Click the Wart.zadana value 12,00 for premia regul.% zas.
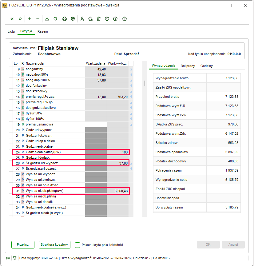This screenshot has height=266, width=254. [101, 97]
